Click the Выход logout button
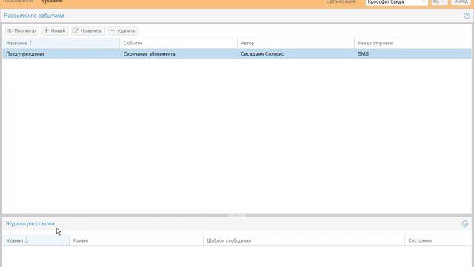This screenshot has width=474, height=267. 461,2
